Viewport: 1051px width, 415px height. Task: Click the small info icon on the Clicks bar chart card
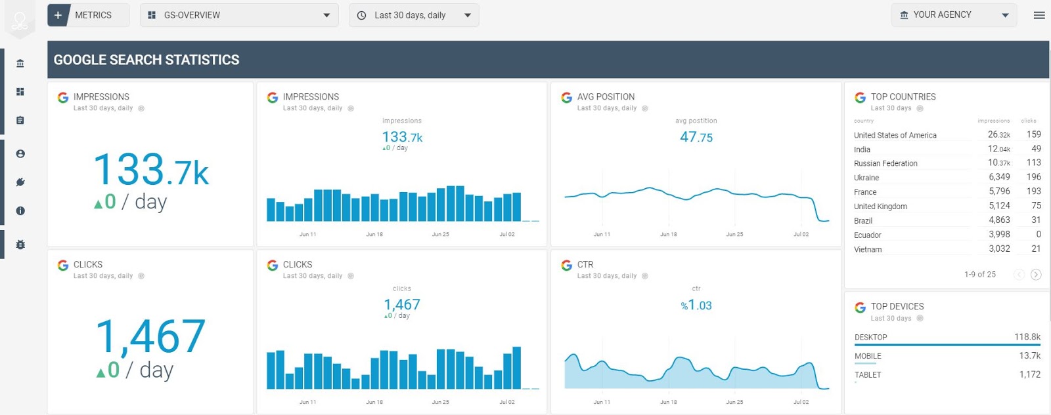(x=351, y=276)
